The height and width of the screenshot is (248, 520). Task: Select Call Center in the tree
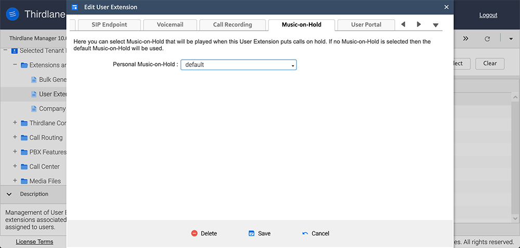click(44, 167)
